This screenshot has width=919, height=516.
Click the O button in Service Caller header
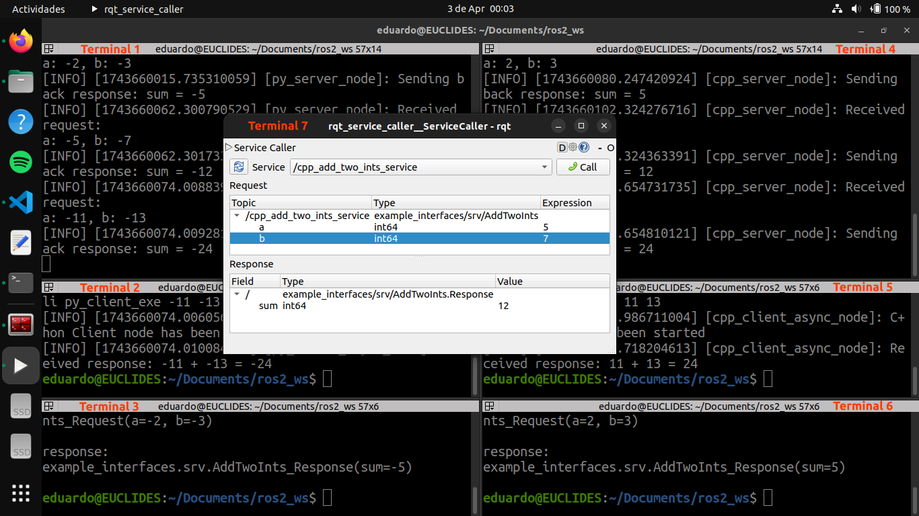click(x=610, y=148)
